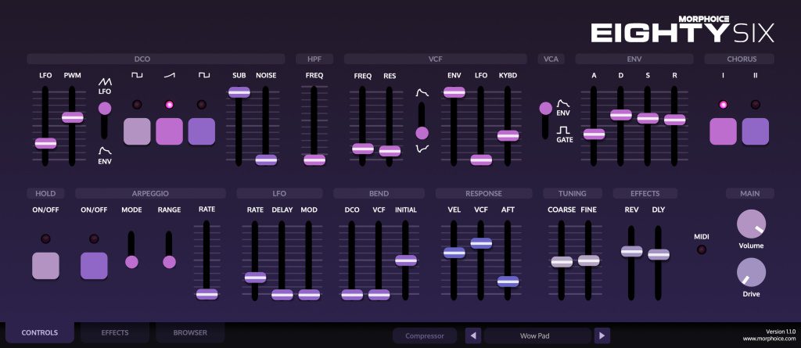801x348 pixels.
Task: Click the inverted envelope icon in VCF
Action: click(x=422, y=149)
